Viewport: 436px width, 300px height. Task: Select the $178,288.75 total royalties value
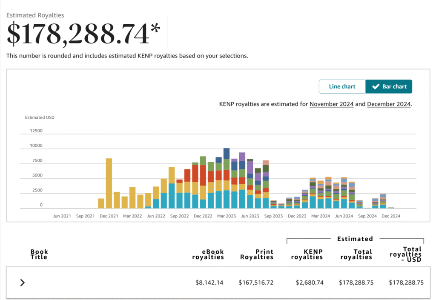(356, 282)
